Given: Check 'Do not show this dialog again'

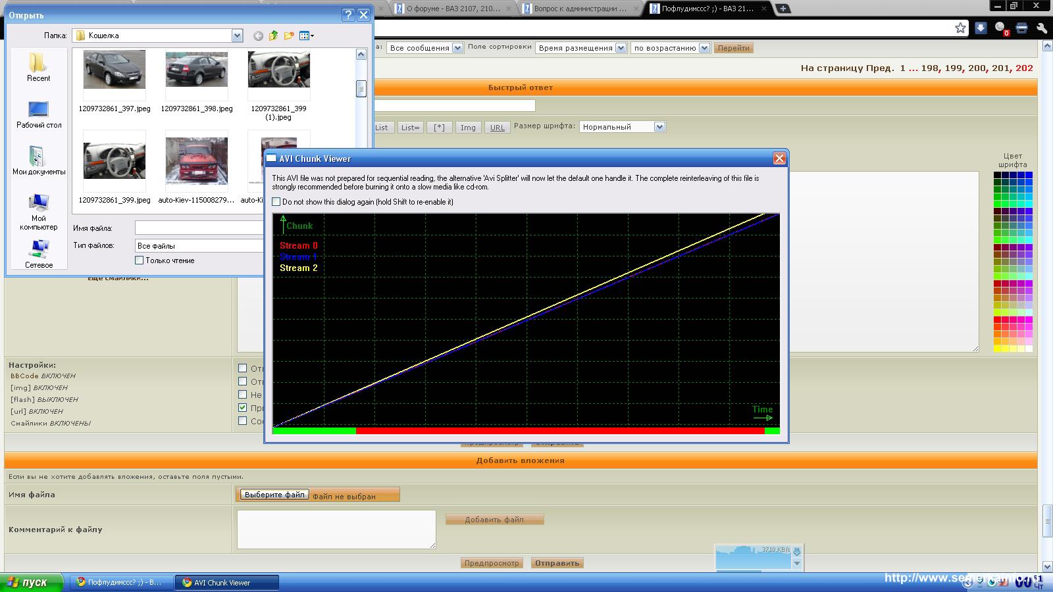Looking at the screenshot, I should pos(276,202).
